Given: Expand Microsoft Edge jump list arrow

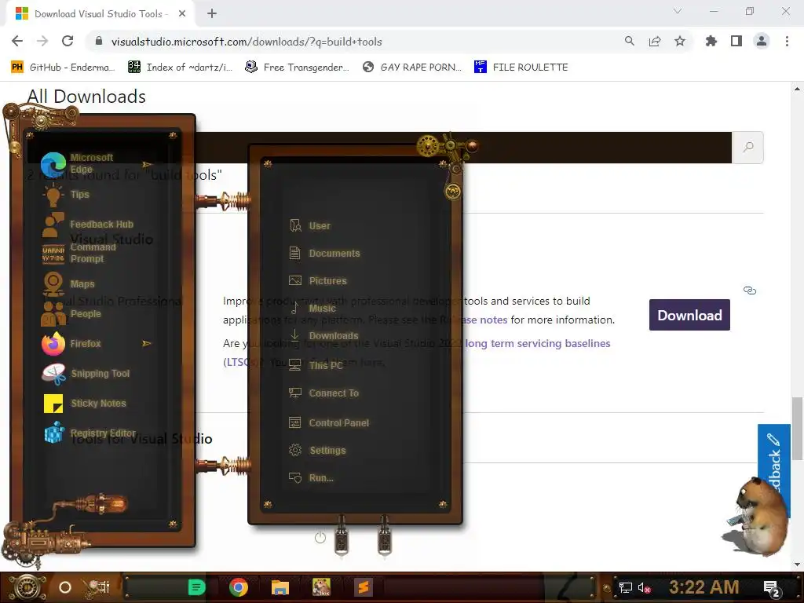Looking at the screenshot, I should [x=147, y=164].
